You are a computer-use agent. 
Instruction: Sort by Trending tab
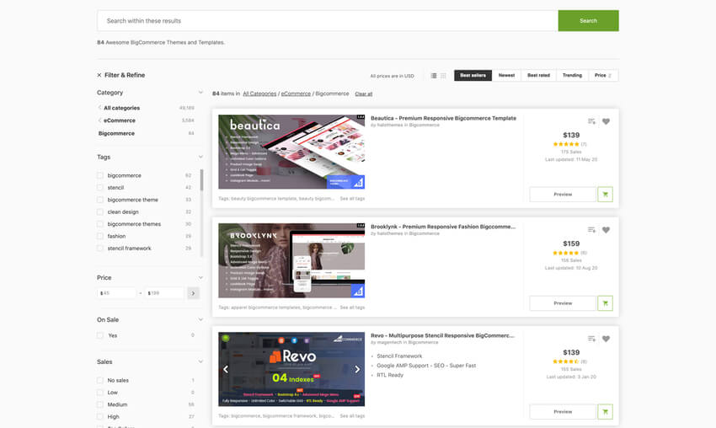pos(572,75)
